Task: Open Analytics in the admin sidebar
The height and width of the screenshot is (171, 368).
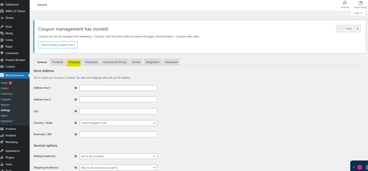Action: pyautogui.click(x=10, y=136)
